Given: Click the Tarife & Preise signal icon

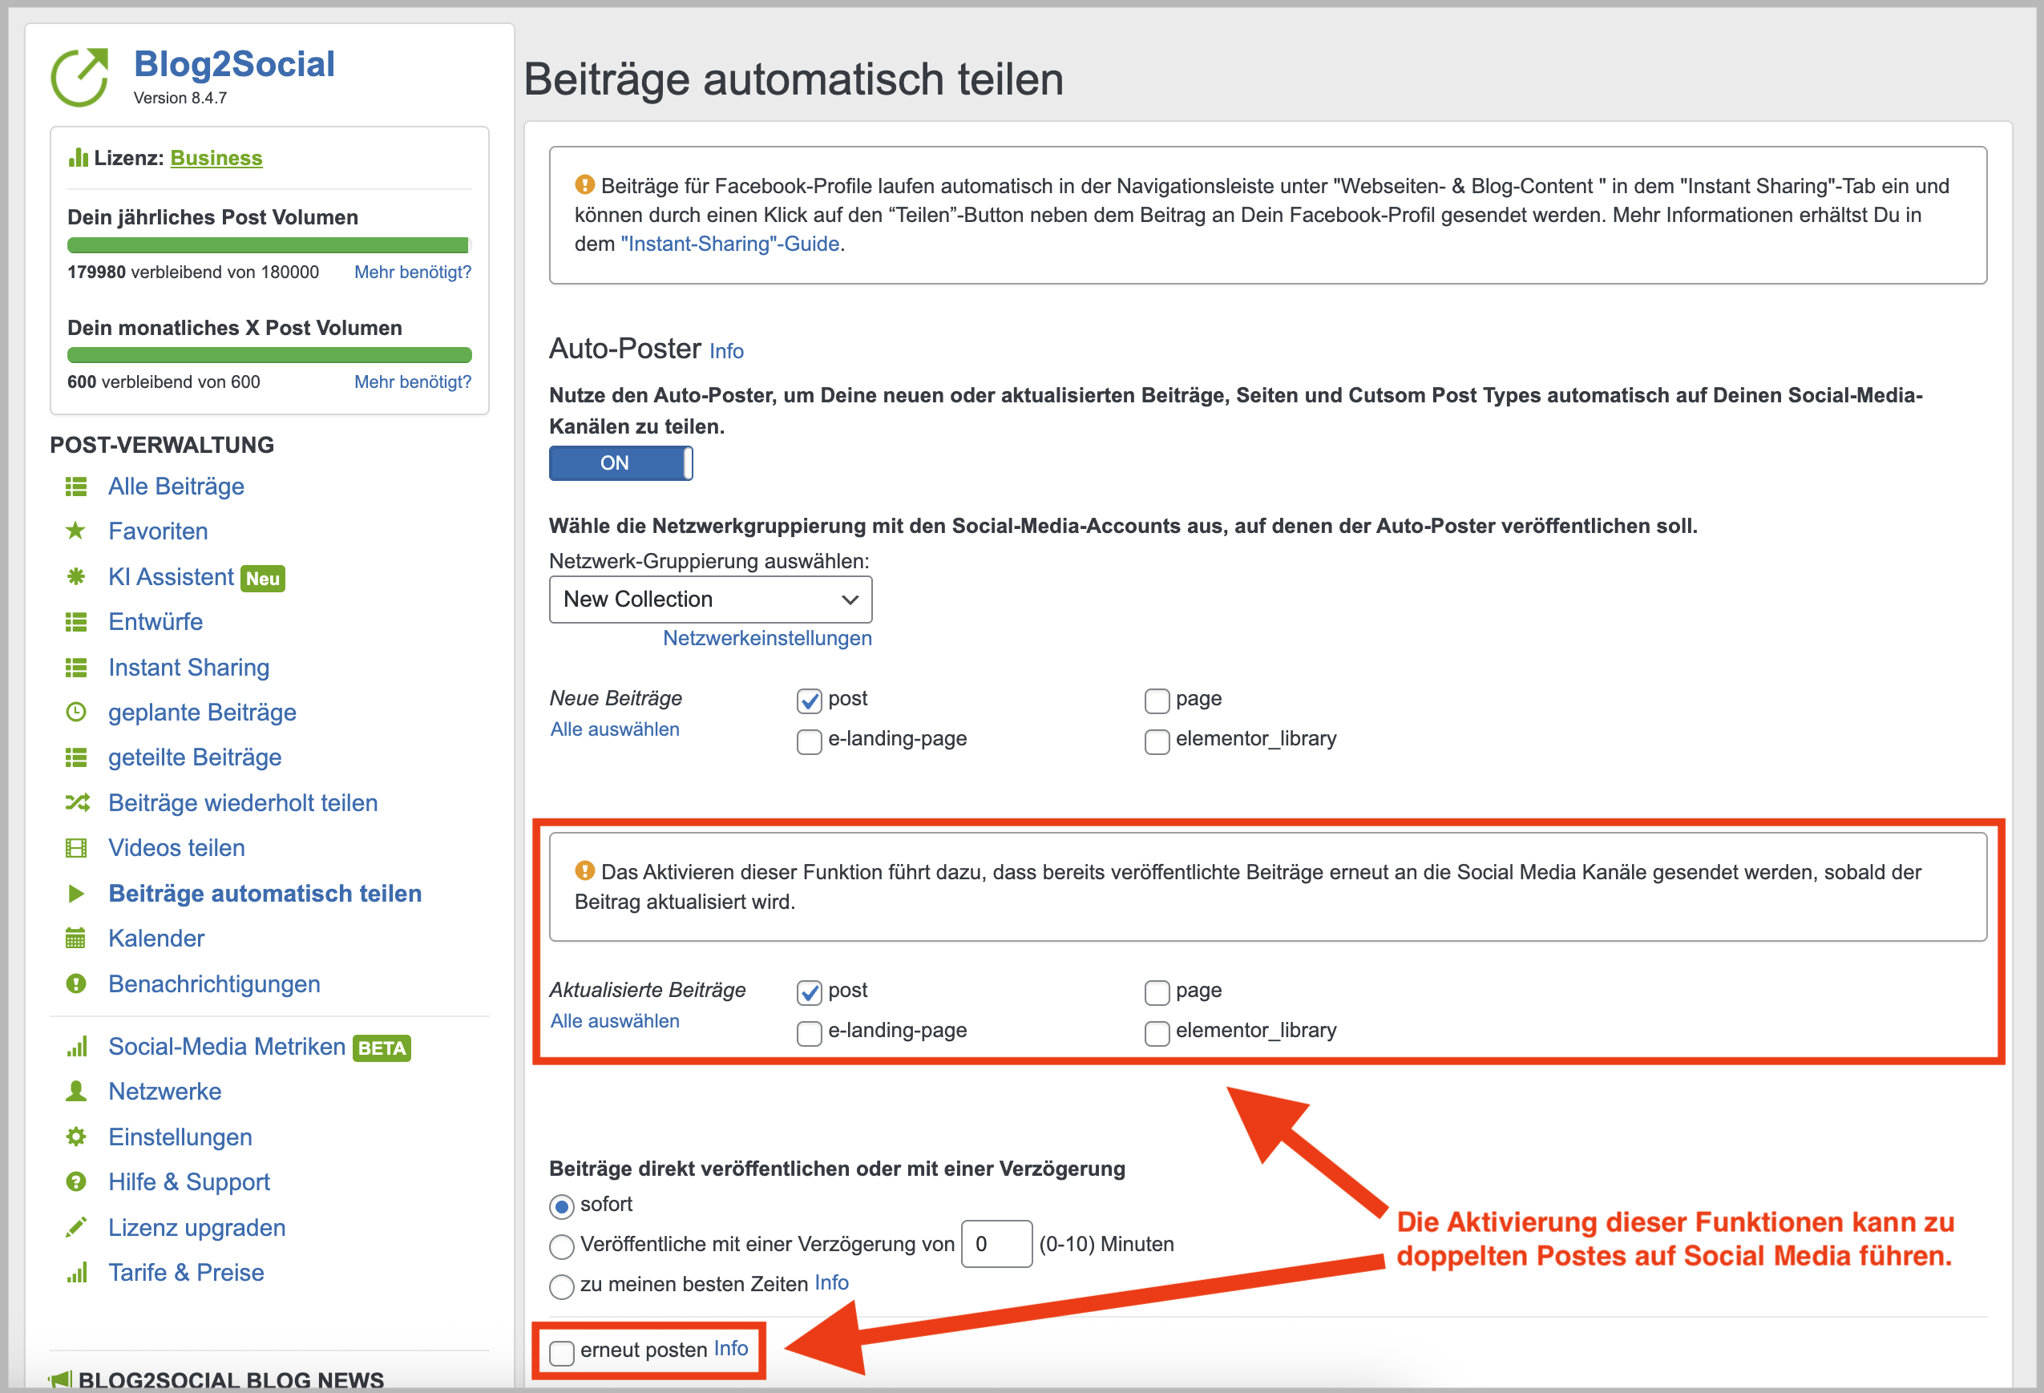Looking at the screenshot, I should [x=78, y=1273].
